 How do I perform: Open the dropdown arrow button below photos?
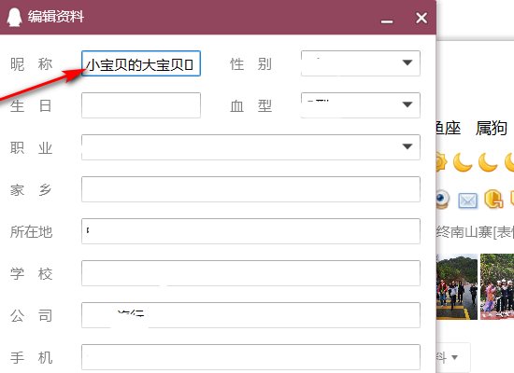(454, 357)
